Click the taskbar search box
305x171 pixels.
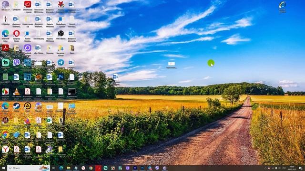[x=29, y=168]
